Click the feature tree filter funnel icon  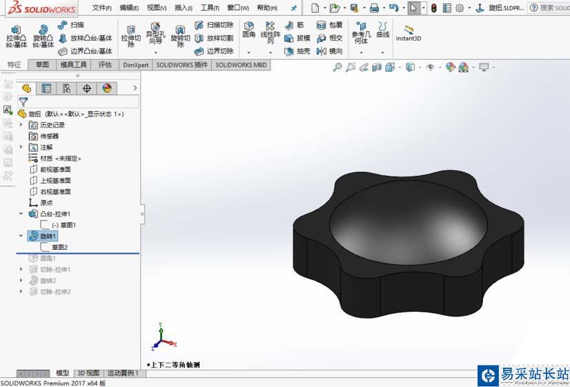click(23, 101)
